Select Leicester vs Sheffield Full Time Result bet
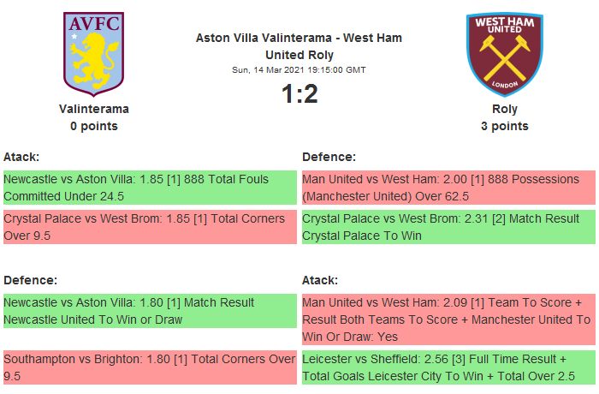Viewport: 599px width, 394px height. click(x=448, y=367)
